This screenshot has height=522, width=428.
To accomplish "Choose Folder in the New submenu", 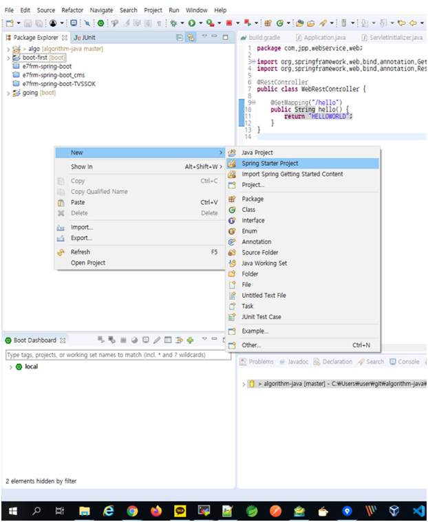I will (x=303, y=274).
